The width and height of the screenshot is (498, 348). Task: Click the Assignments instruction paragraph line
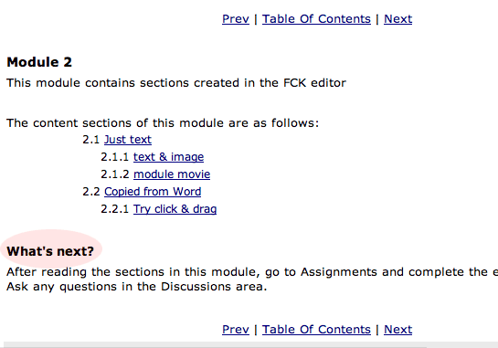coord(252,272)
